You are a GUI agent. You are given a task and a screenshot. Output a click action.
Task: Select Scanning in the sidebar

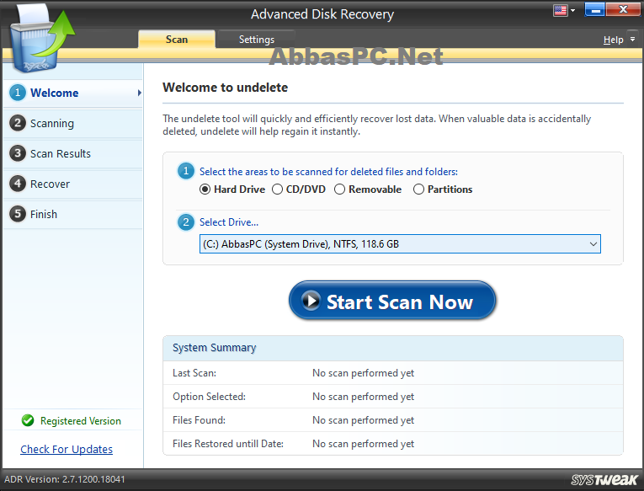coord(73,123)
